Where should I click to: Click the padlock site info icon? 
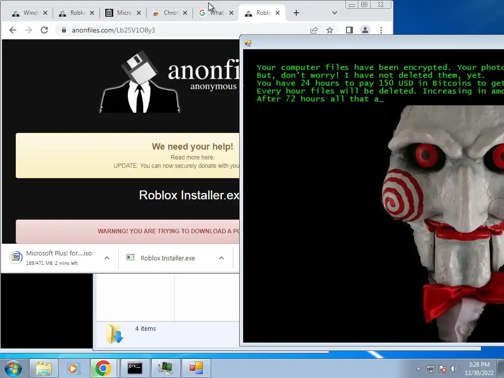[64, 30]
